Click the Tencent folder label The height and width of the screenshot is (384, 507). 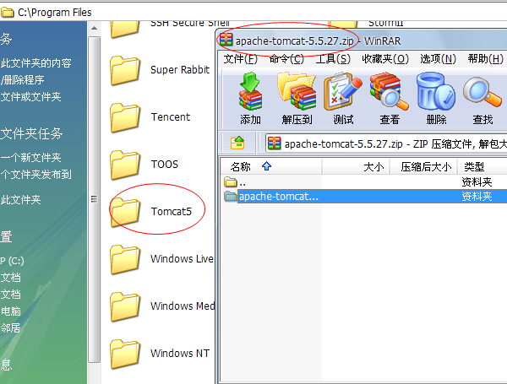pyautogui.click(x=171, y=117)
